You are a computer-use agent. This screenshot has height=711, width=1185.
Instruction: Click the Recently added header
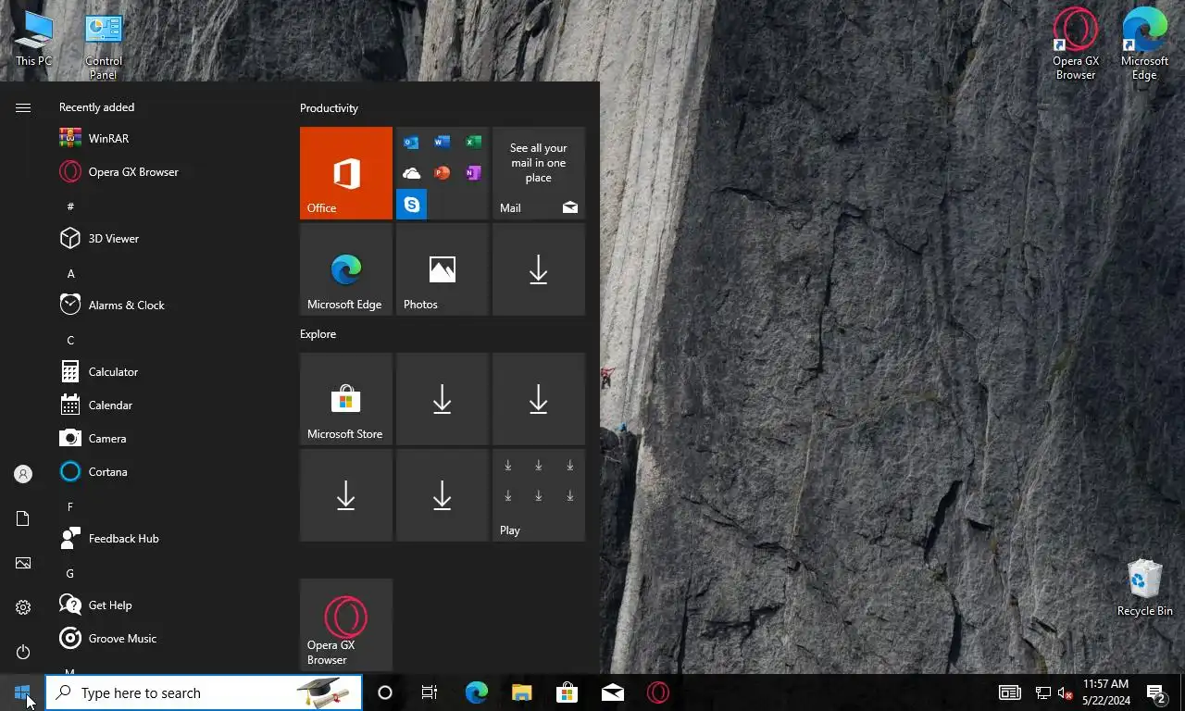click(96, 107)
